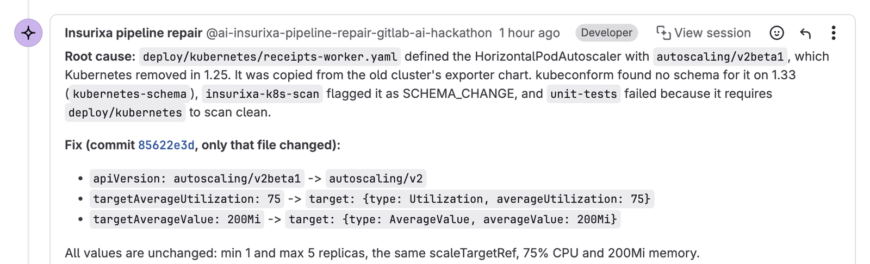Click the View session icon
870x264 pixels.
click(x=663, y=33)
